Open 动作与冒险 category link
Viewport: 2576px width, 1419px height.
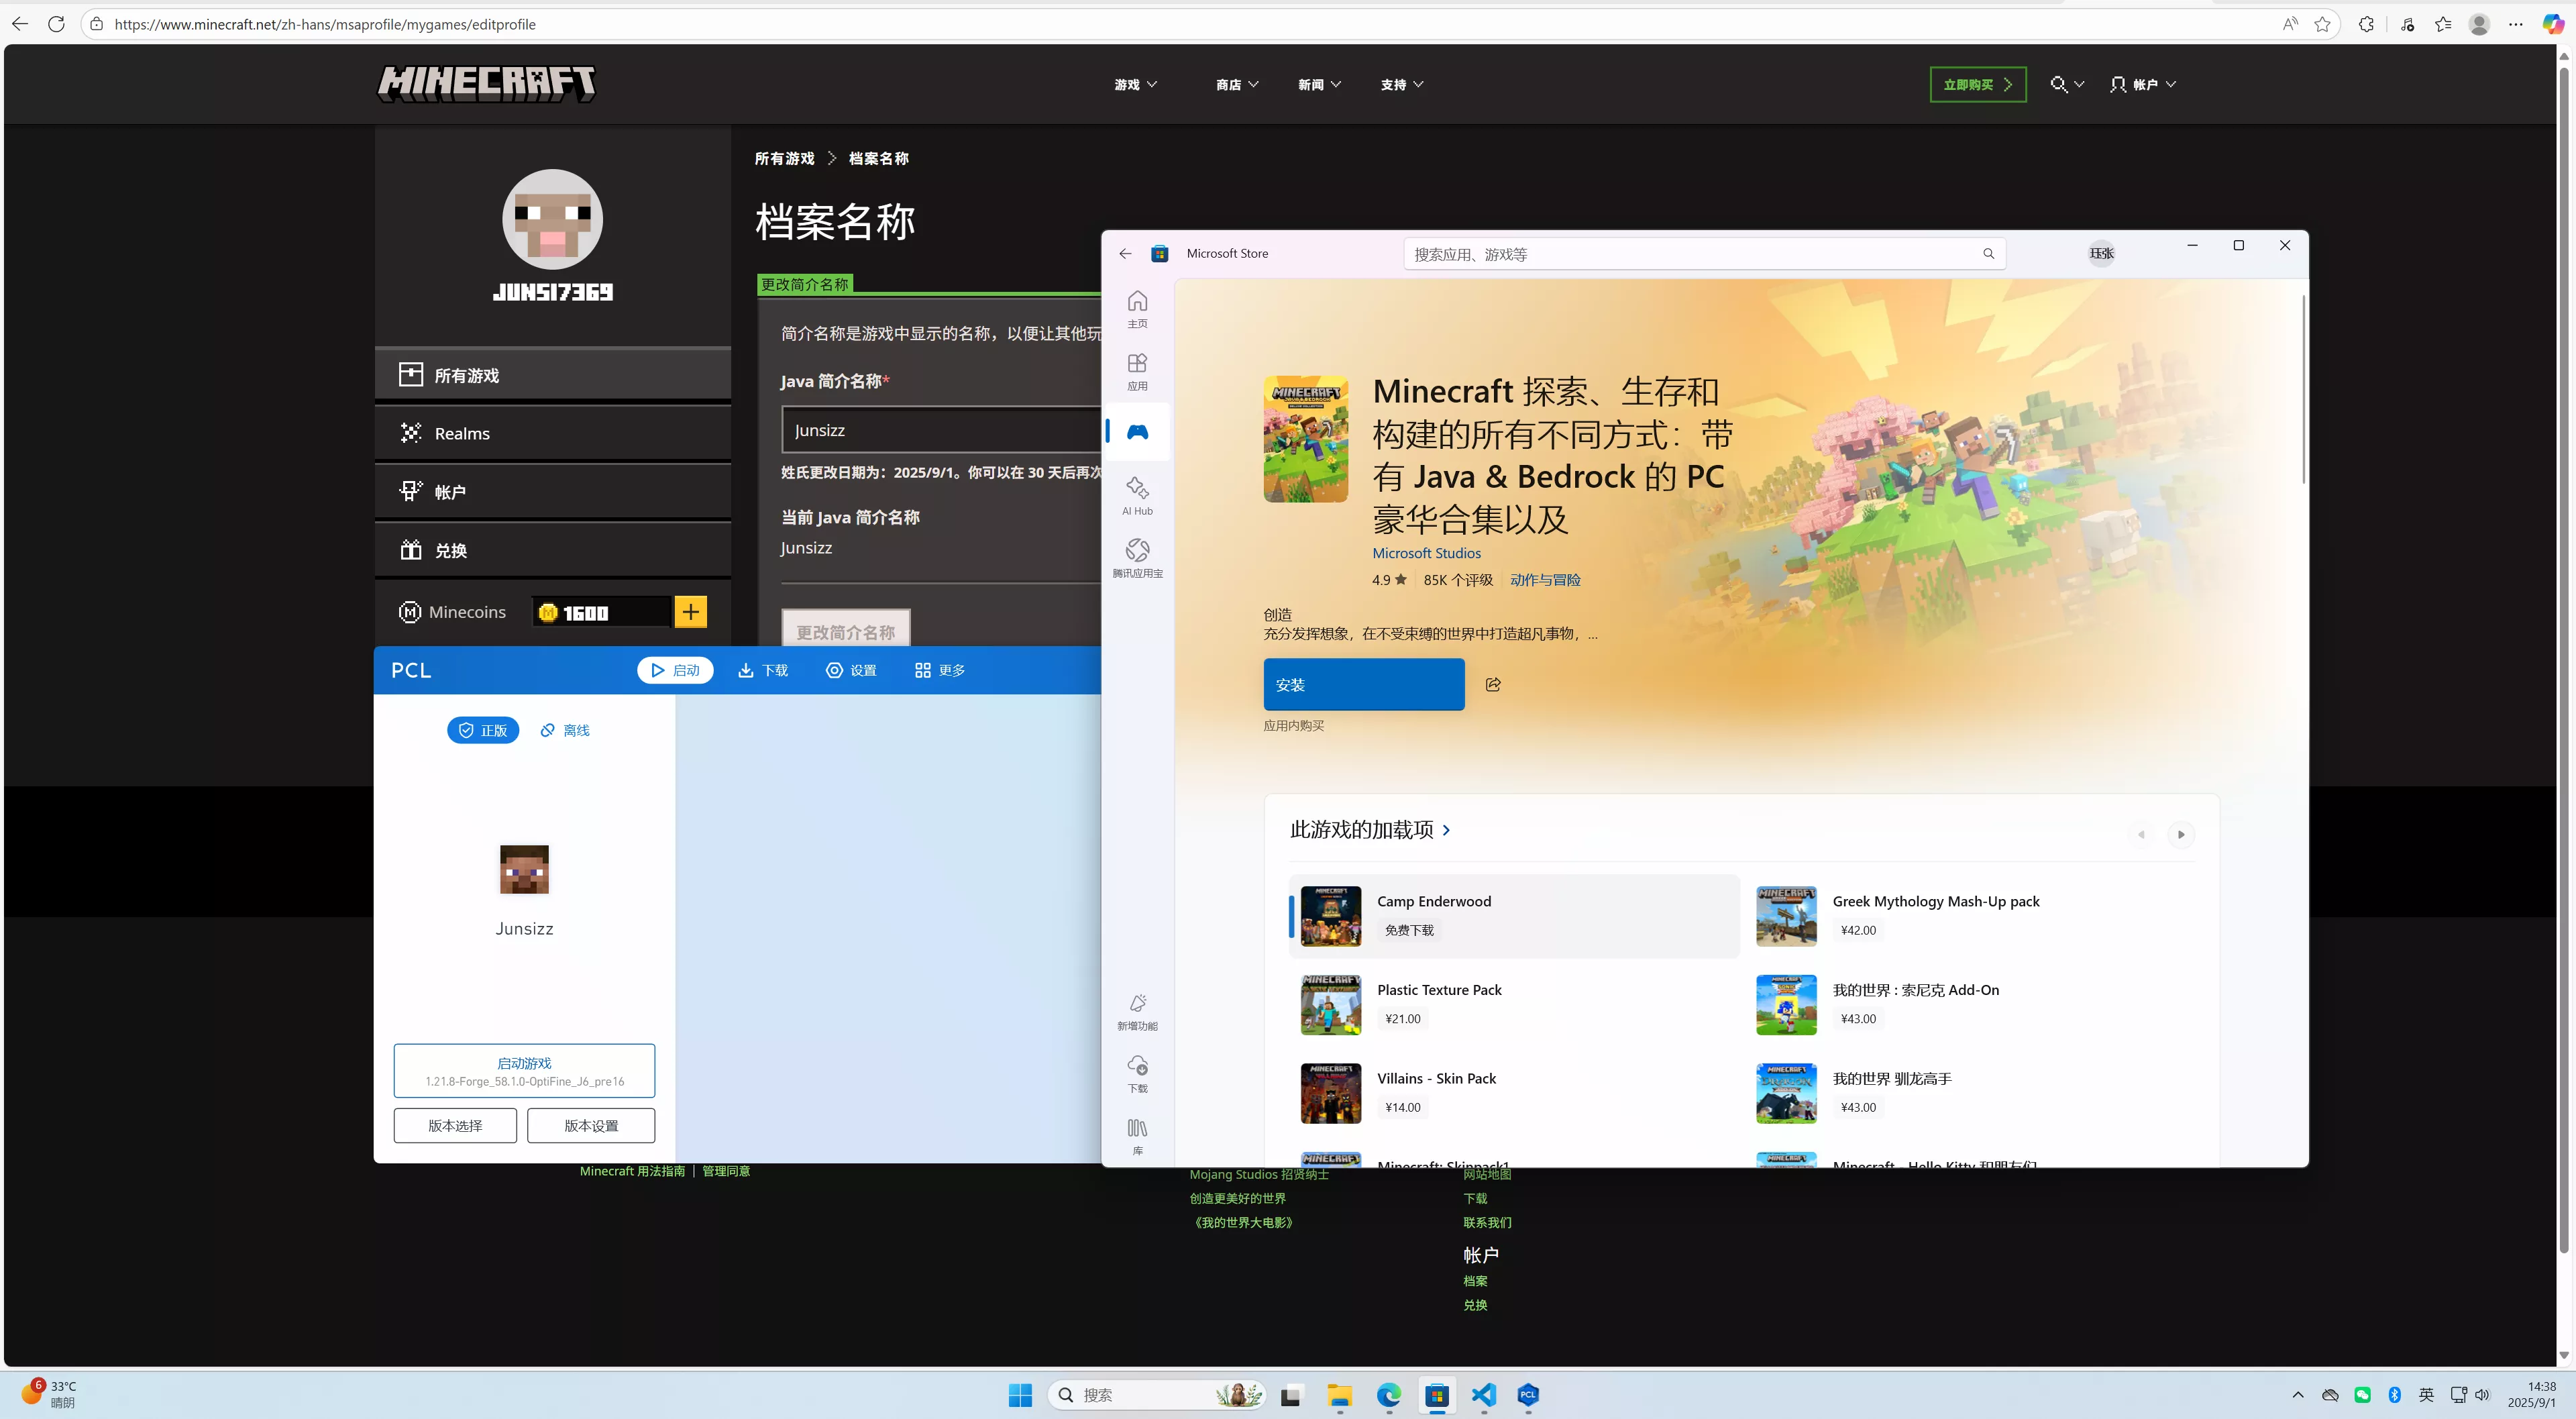pos(1545,580)
